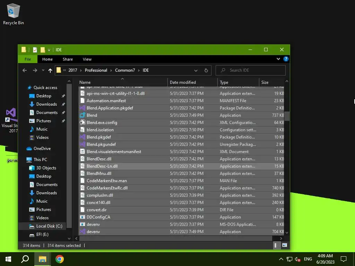Click File Explorer taskbar icon
Image resolution: width=355 pixels, height=266 pixels.
42,259
